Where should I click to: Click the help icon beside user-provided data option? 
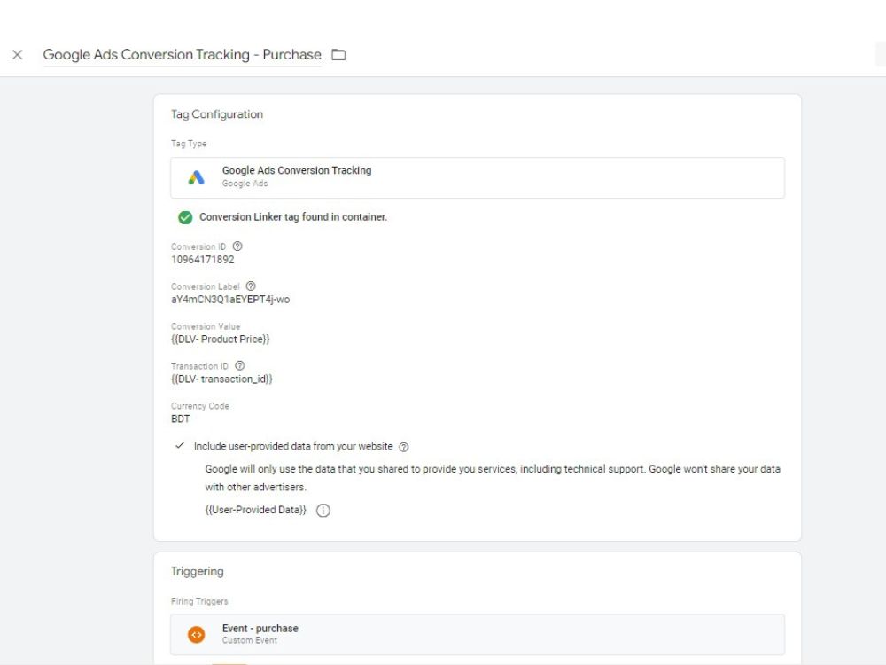click(404, 447)
